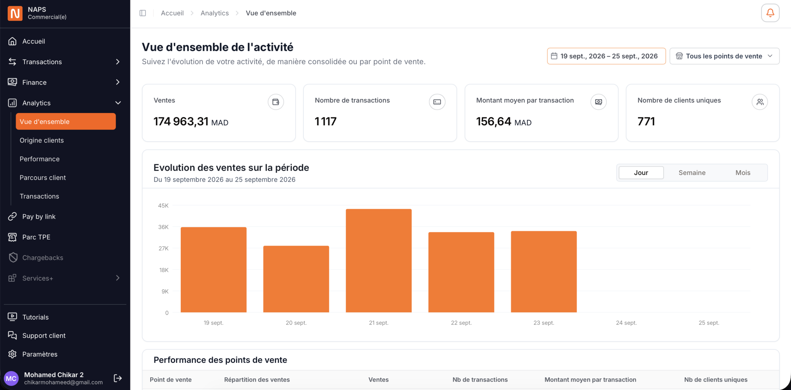Switch chart to Semaine view

[692, 173]
